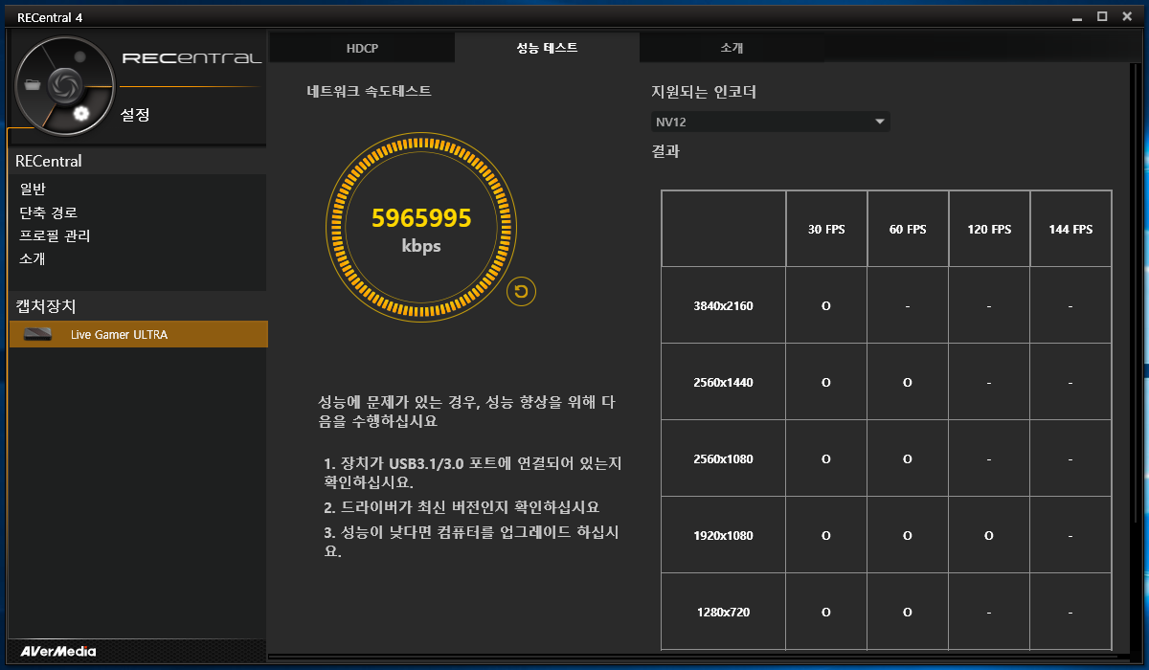This screenshot has width=1149, height=670.
Task: Click the 60 FPS column header
Action: pos(908,229)
